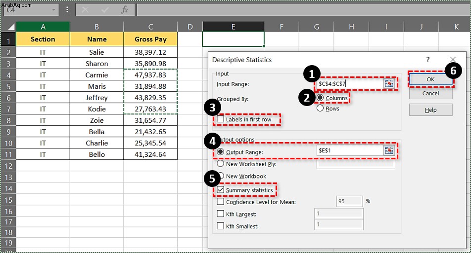Click the Select All triangle corner

point(11,27)
